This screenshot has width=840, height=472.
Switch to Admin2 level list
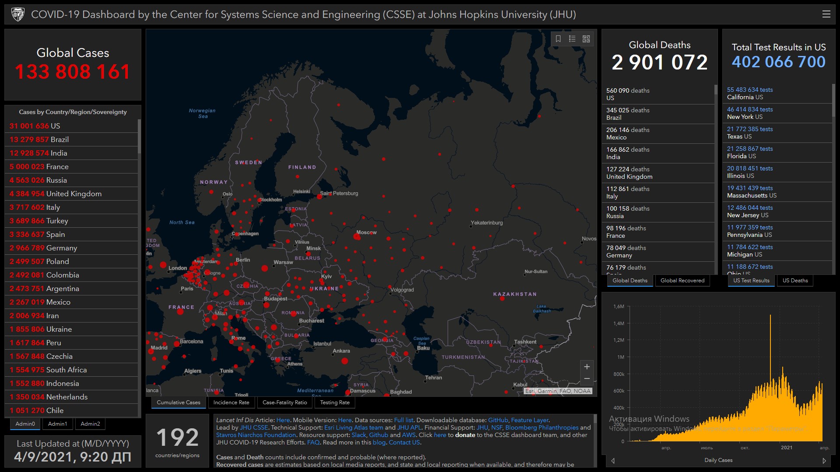tap(90, 424)
